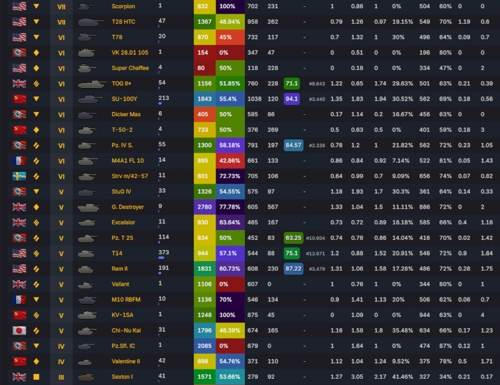
Task: Click the 1136 WN8 value for M10 RBFM
Action: pos(205,299)
